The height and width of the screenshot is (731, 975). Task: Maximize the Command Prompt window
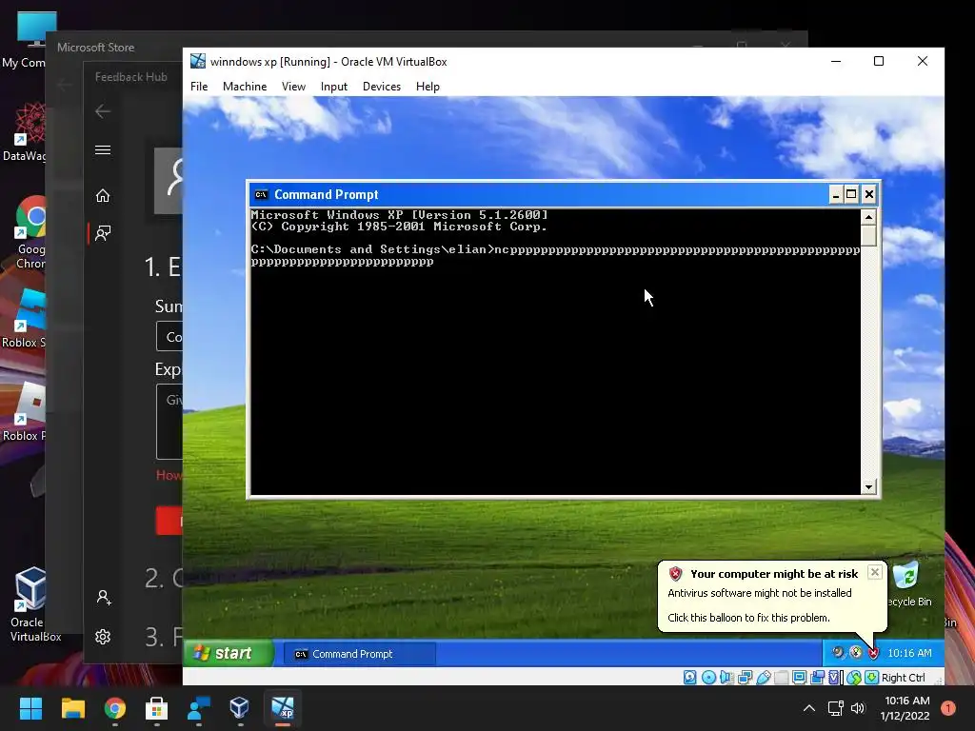851,194
